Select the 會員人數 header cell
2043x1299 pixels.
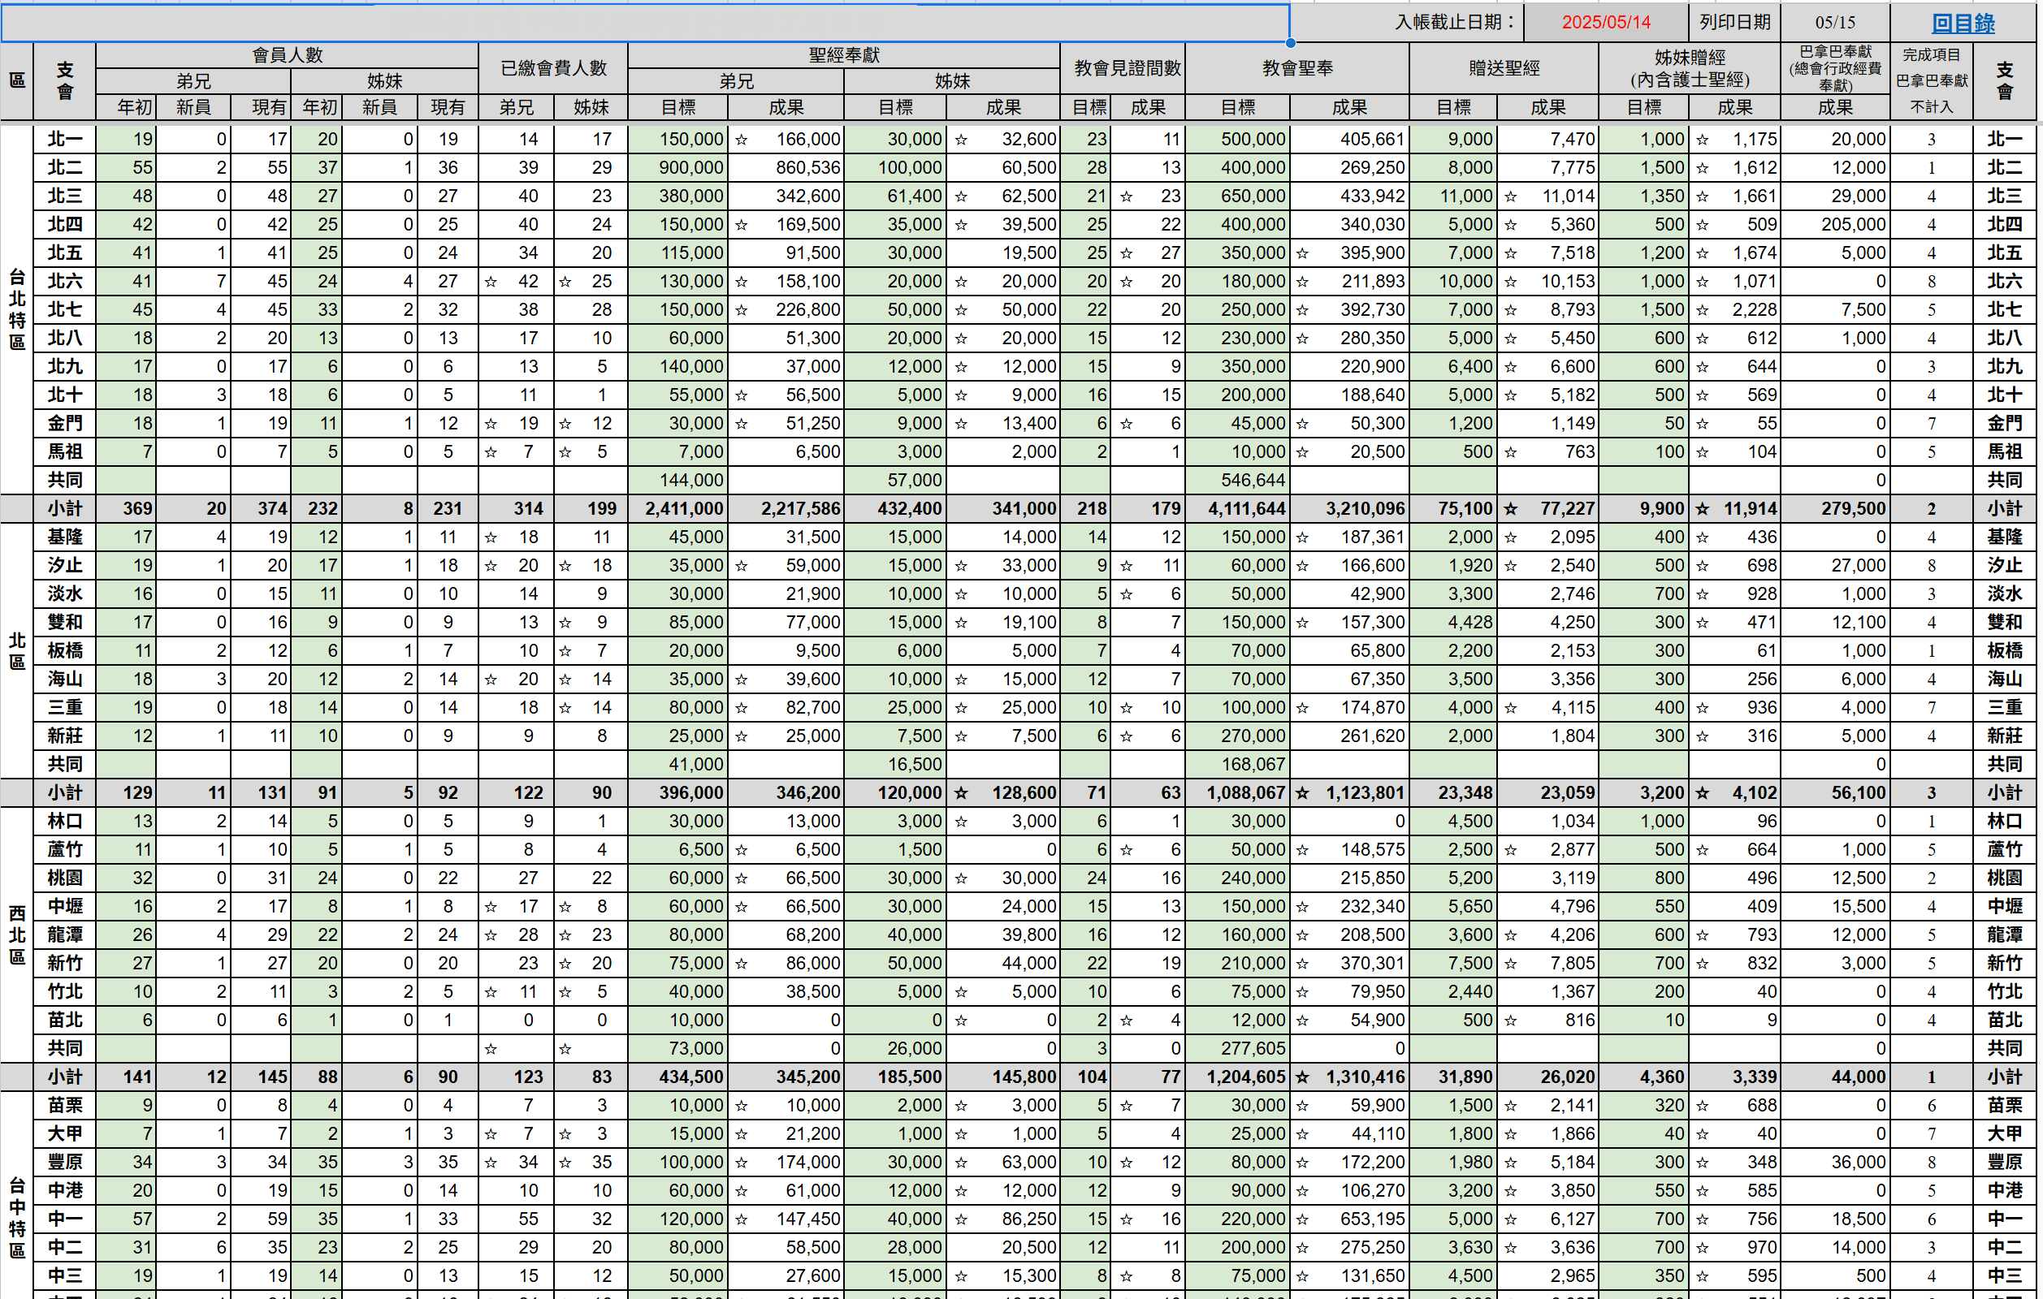[x=287, y=55]
